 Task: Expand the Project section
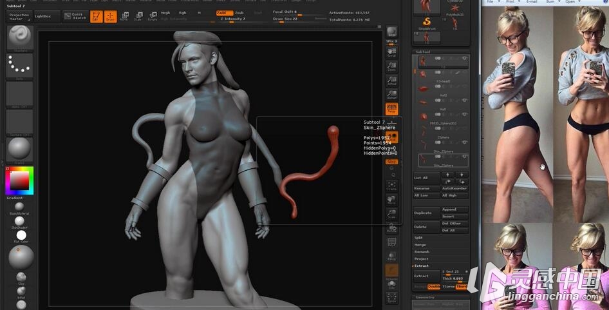tap(421, 258)
